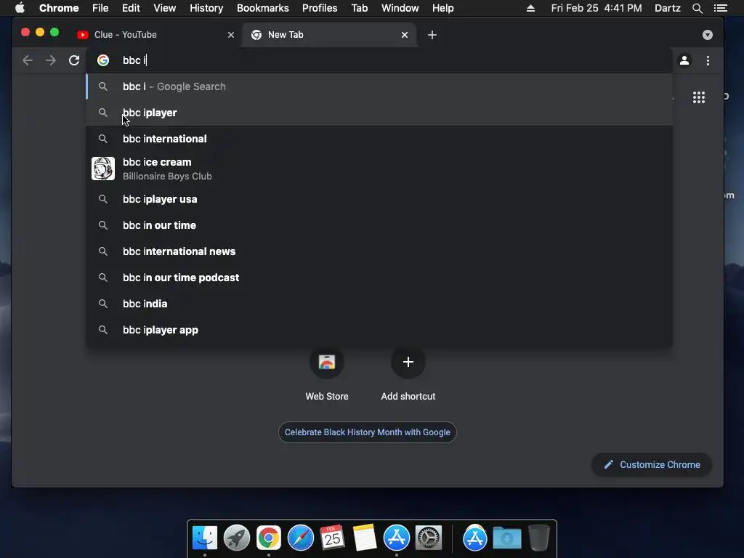Click the Chrome icon in the Dock
This screenshot has width=744, height=558.
269,538
